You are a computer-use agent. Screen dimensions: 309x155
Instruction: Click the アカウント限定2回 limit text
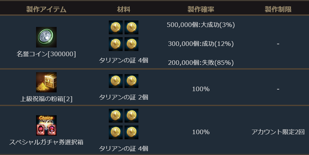click(278, 132)
